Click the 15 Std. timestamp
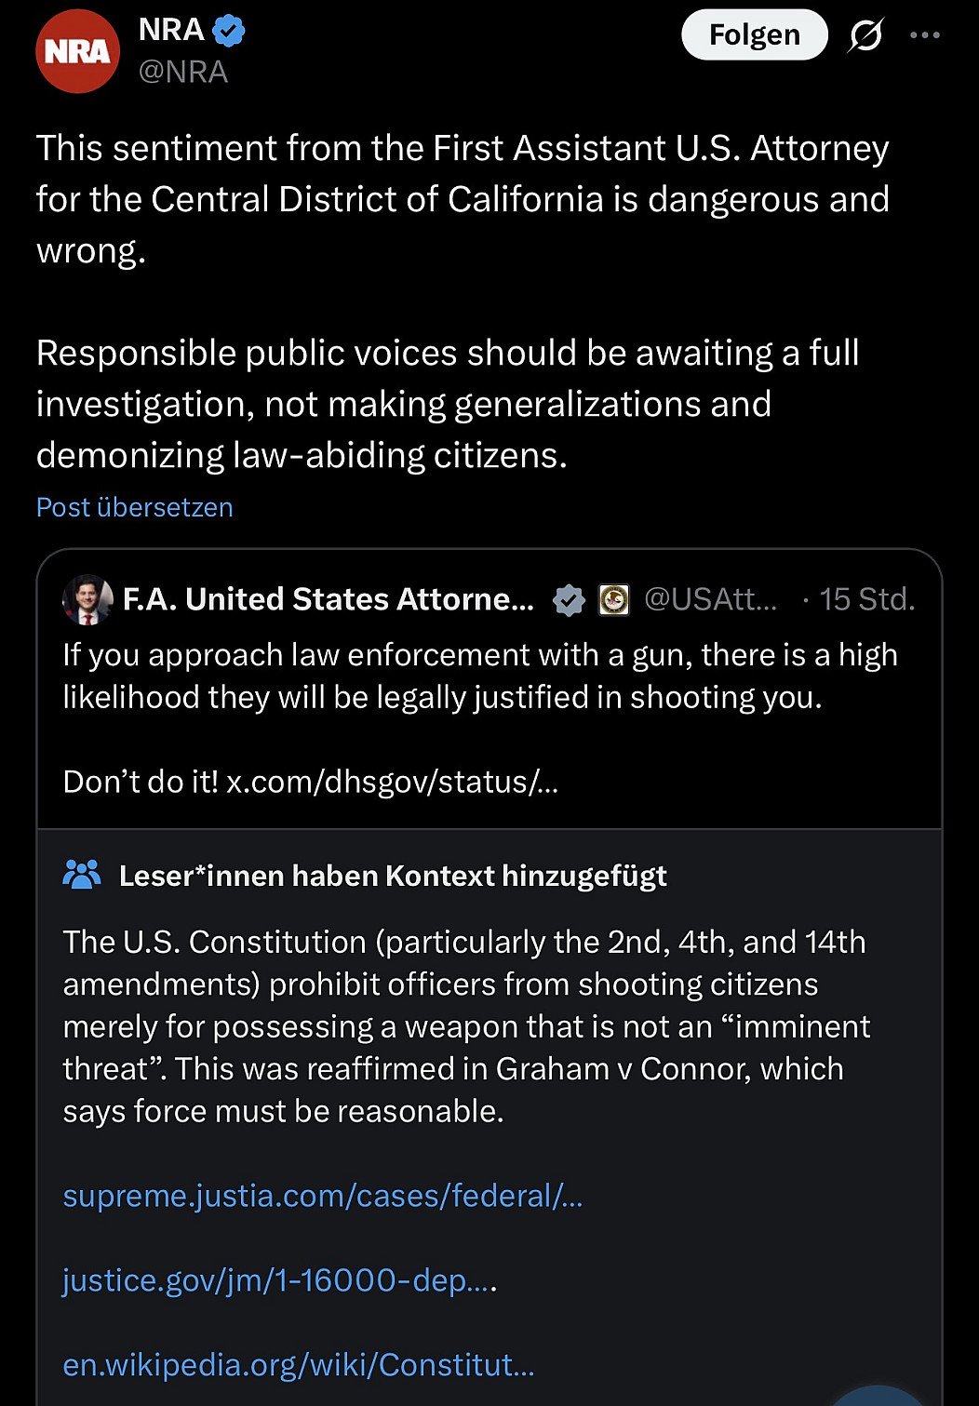This screenshot has width=979, height=1406. (x=866, y=599)
